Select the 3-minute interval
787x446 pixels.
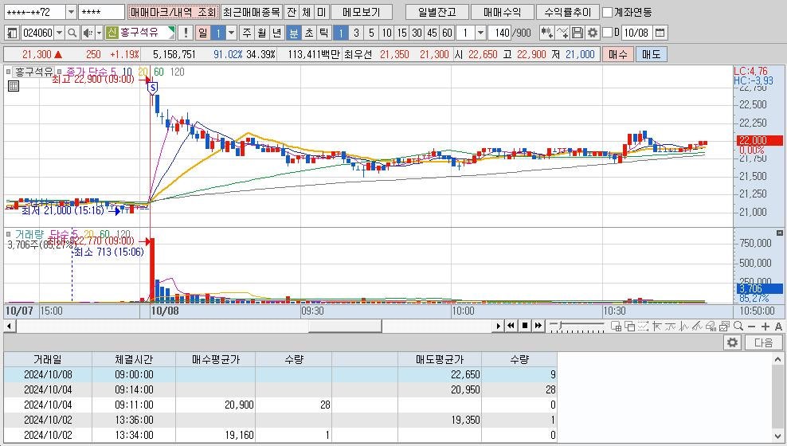coord(356,33)
